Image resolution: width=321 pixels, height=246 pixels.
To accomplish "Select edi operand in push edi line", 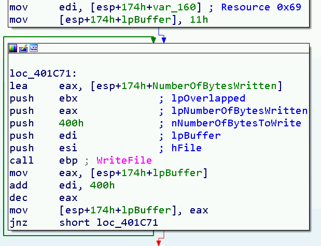I will 68,136.
